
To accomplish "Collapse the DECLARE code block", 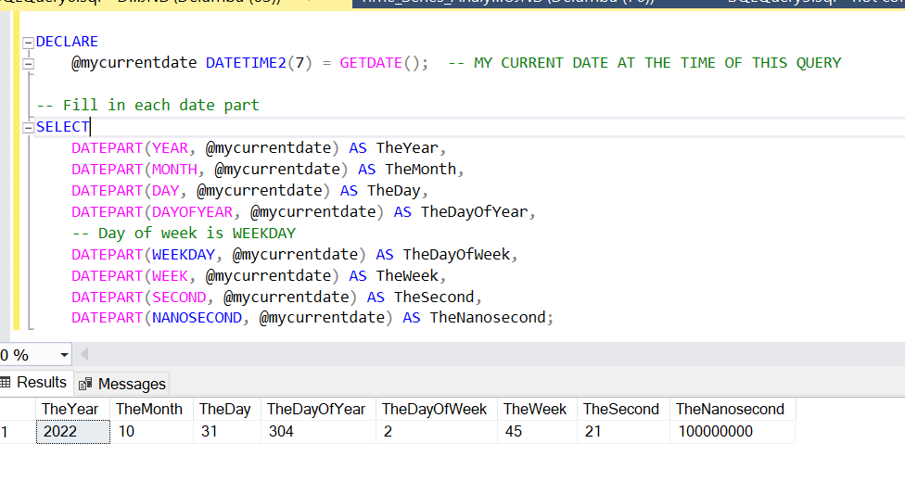I will click(28, 43).
